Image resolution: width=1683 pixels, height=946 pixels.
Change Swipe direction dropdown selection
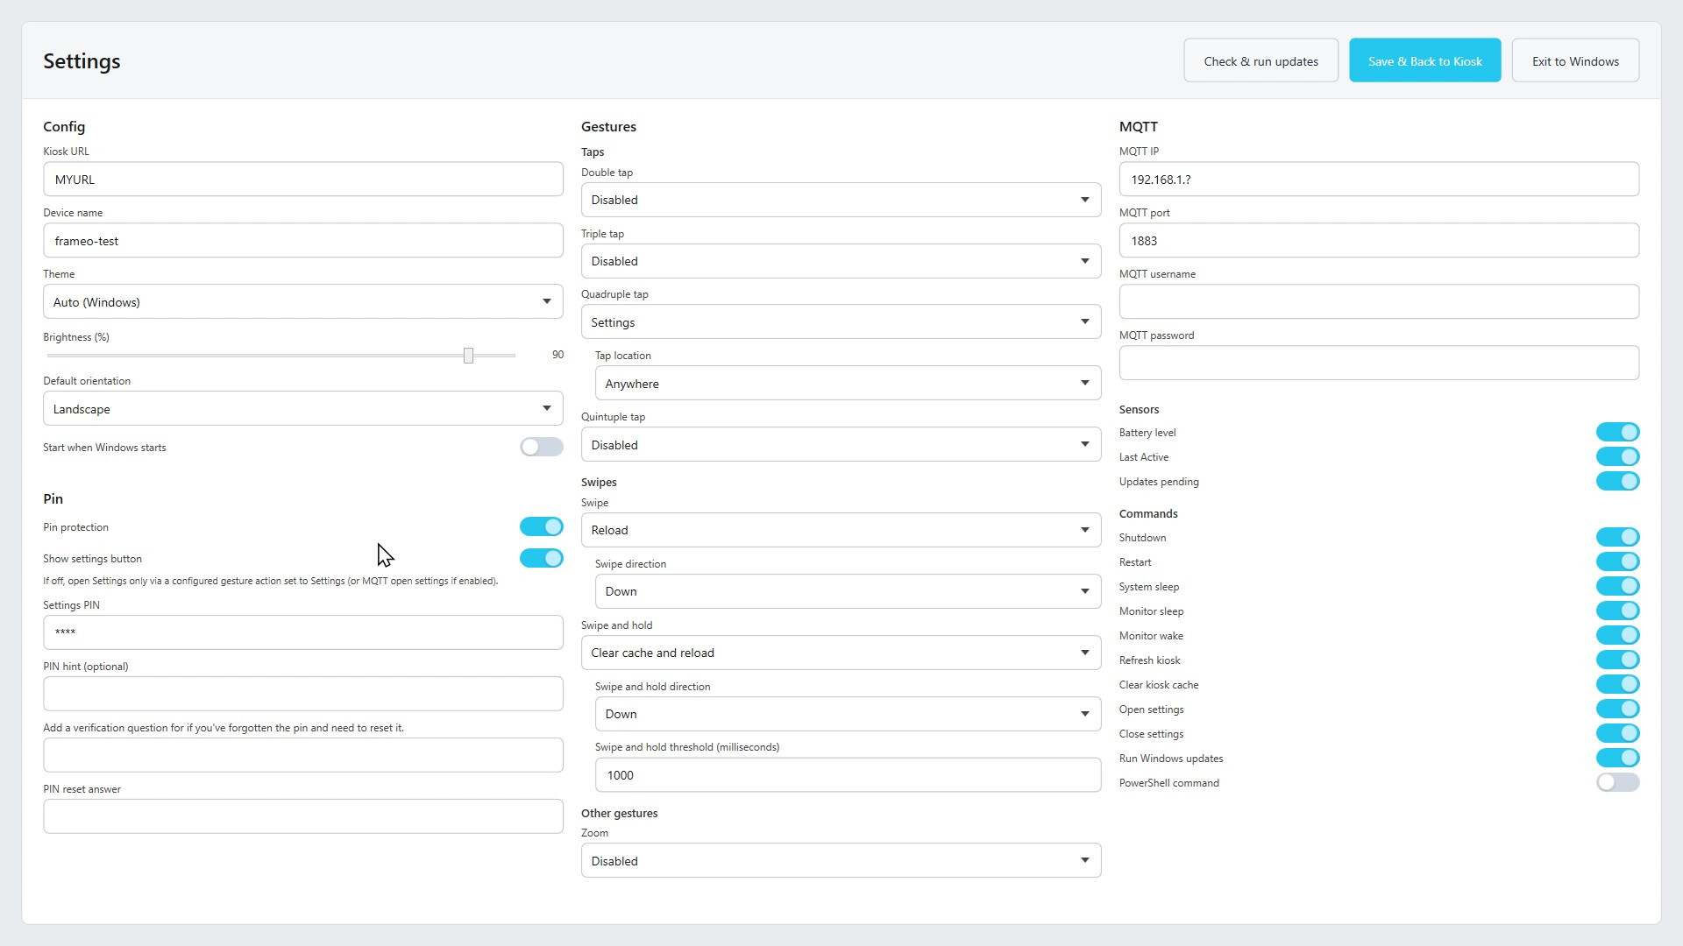(x=847, y=592)
